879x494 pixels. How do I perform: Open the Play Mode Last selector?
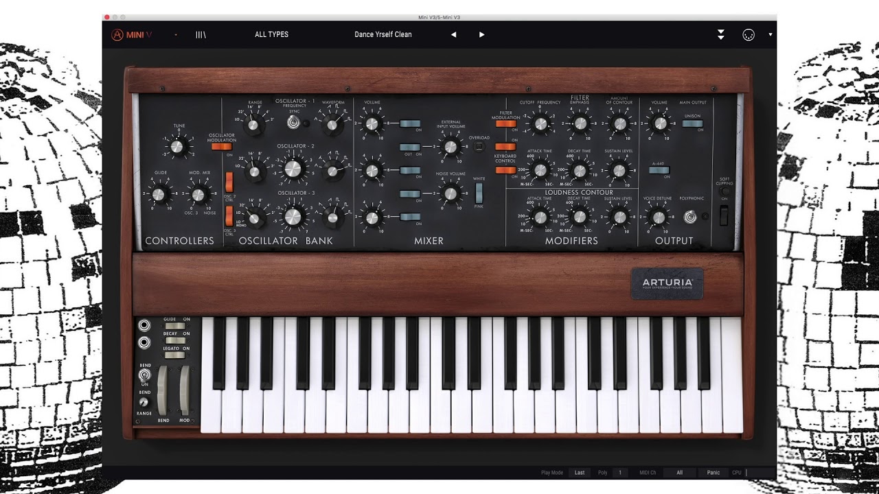[x=580, y=473]
